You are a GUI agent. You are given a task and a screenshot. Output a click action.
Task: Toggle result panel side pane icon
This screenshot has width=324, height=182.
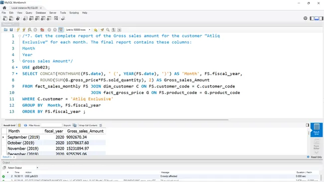308,125
